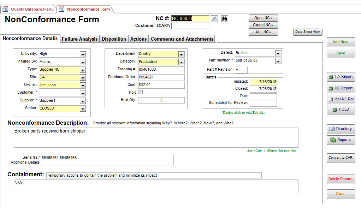Open the FA Report button
The image size is (361, 212).
[x=341, y=76]
